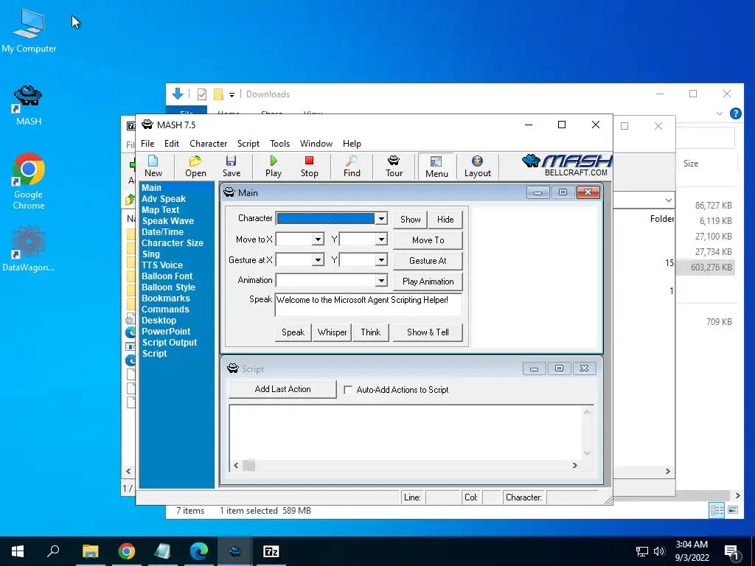The width and height of the screenshot is (755, 566).
Task: Expand Gesture at Y dropdown
Action: 381,260
